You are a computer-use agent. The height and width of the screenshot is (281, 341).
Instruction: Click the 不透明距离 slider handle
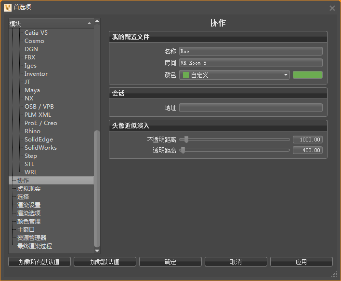tap(186, 140)
